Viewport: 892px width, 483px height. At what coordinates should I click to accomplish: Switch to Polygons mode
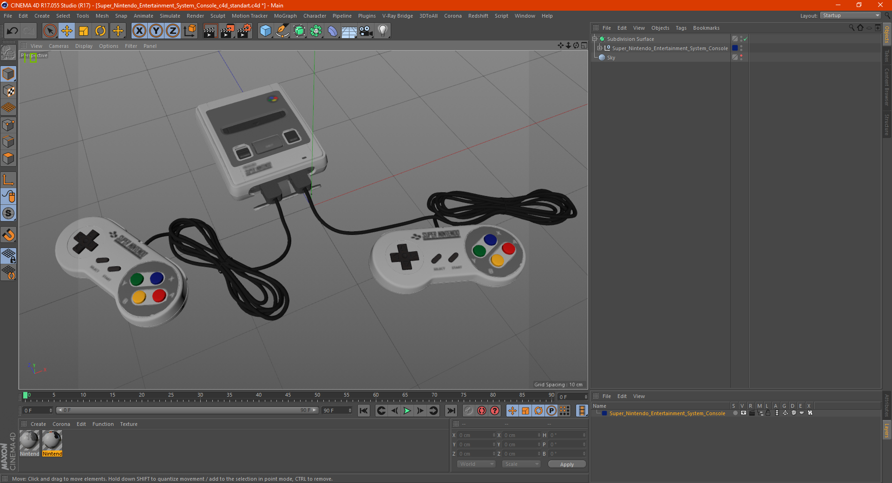point(8,158)
